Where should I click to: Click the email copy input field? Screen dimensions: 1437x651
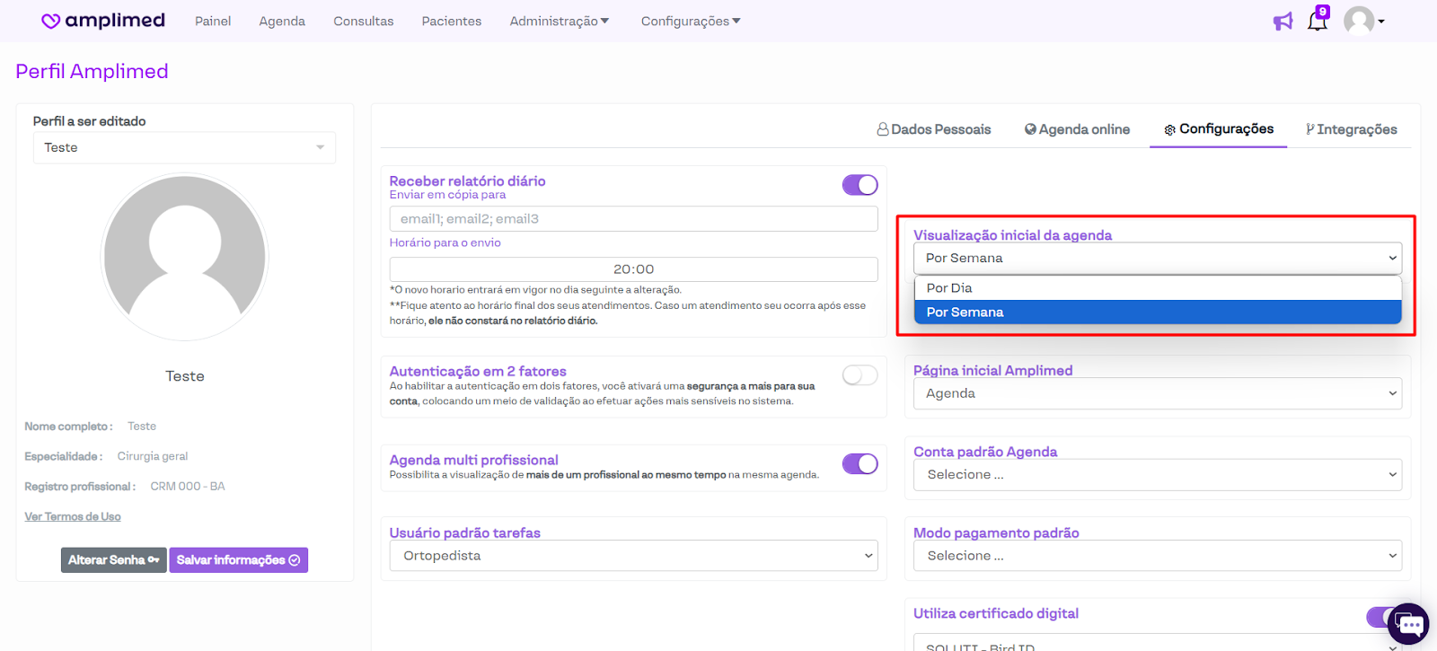633,219
